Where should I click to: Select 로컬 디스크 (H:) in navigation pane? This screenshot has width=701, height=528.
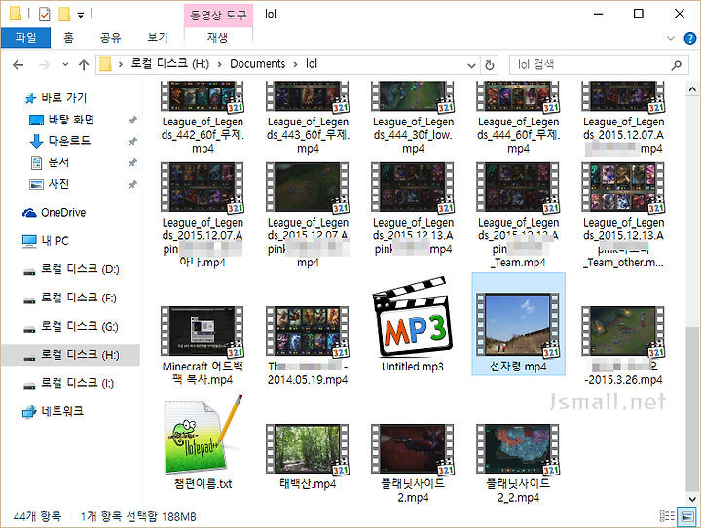coord(71,355)
